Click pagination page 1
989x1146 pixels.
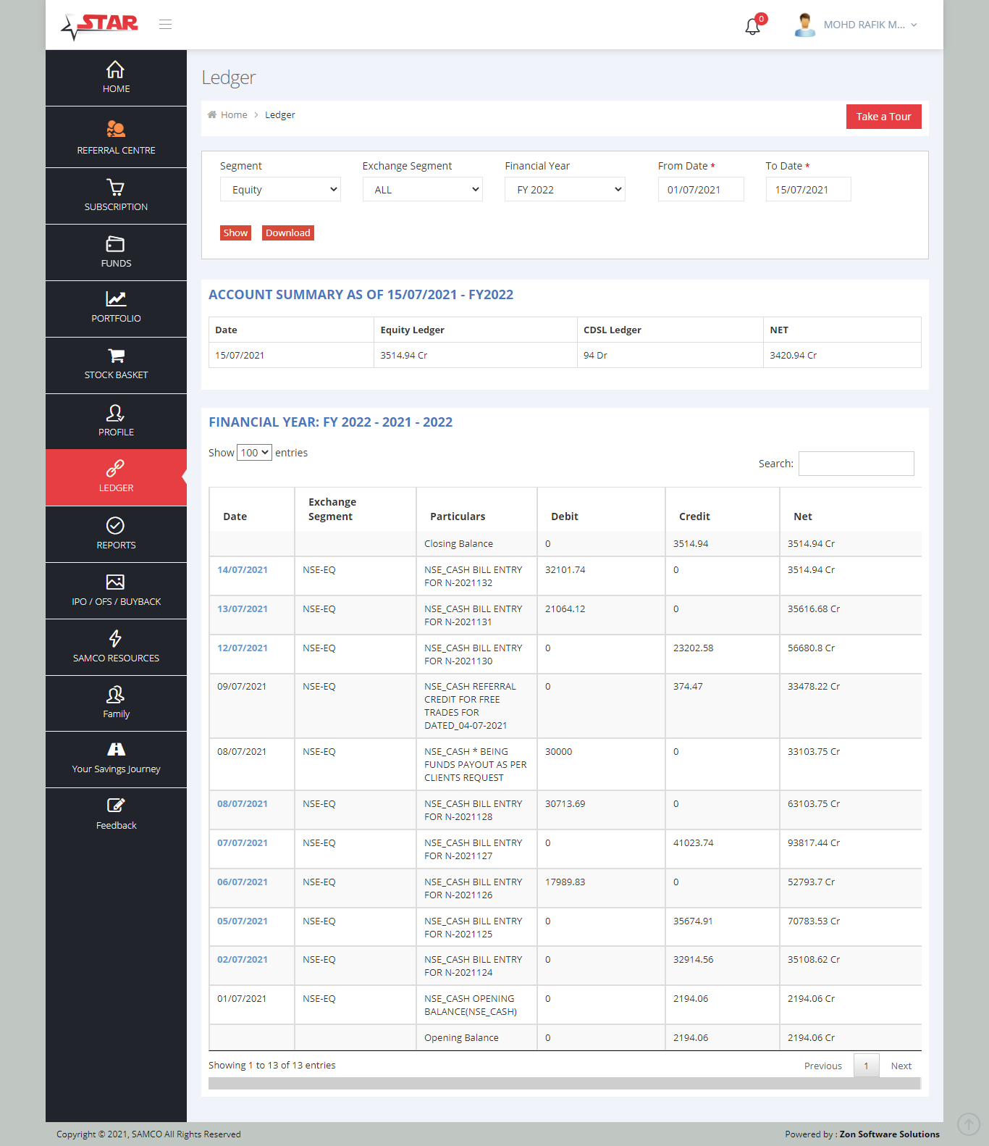(x=866, y=1066)
